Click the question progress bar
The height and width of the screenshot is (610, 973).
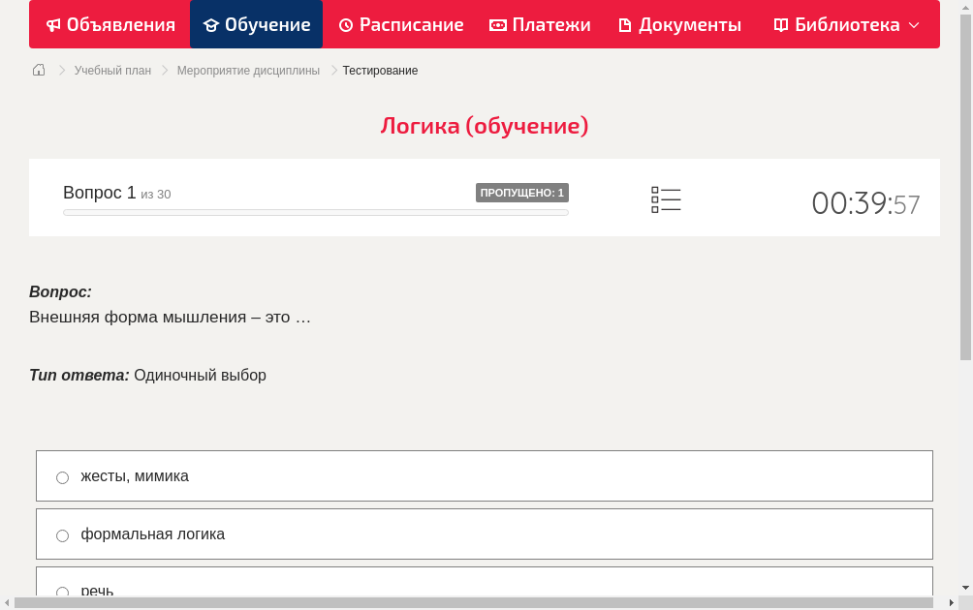(x=315, y=212)
